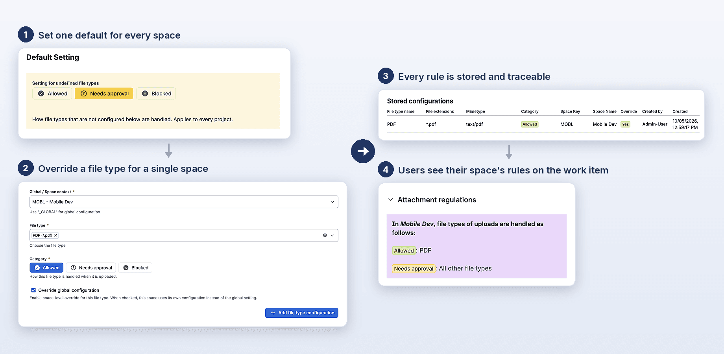Select Allowed under Category
Screen dimensions: 724x354
47,268
